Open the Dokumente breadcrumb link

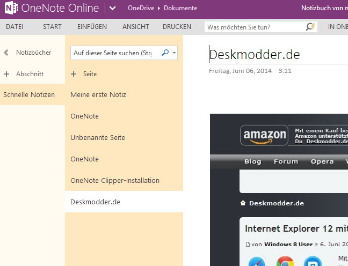pos(180,8)
